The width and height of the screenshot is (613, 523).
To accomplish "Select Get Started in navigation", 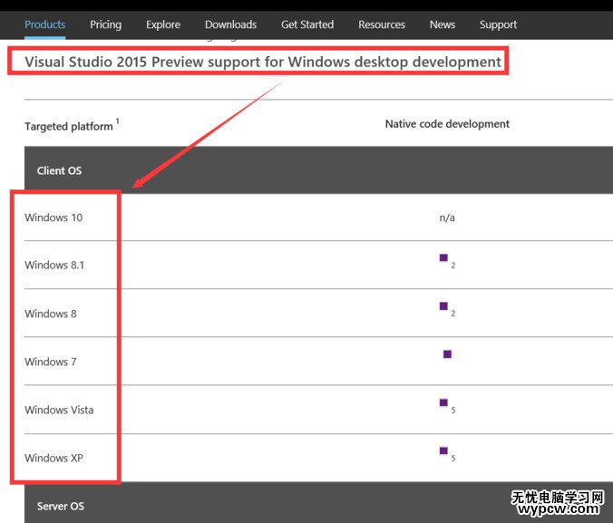I will click(307, 24).
